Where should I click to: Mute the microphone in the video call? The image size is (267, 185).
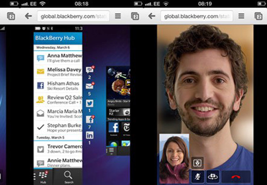(x=198, y=176)
